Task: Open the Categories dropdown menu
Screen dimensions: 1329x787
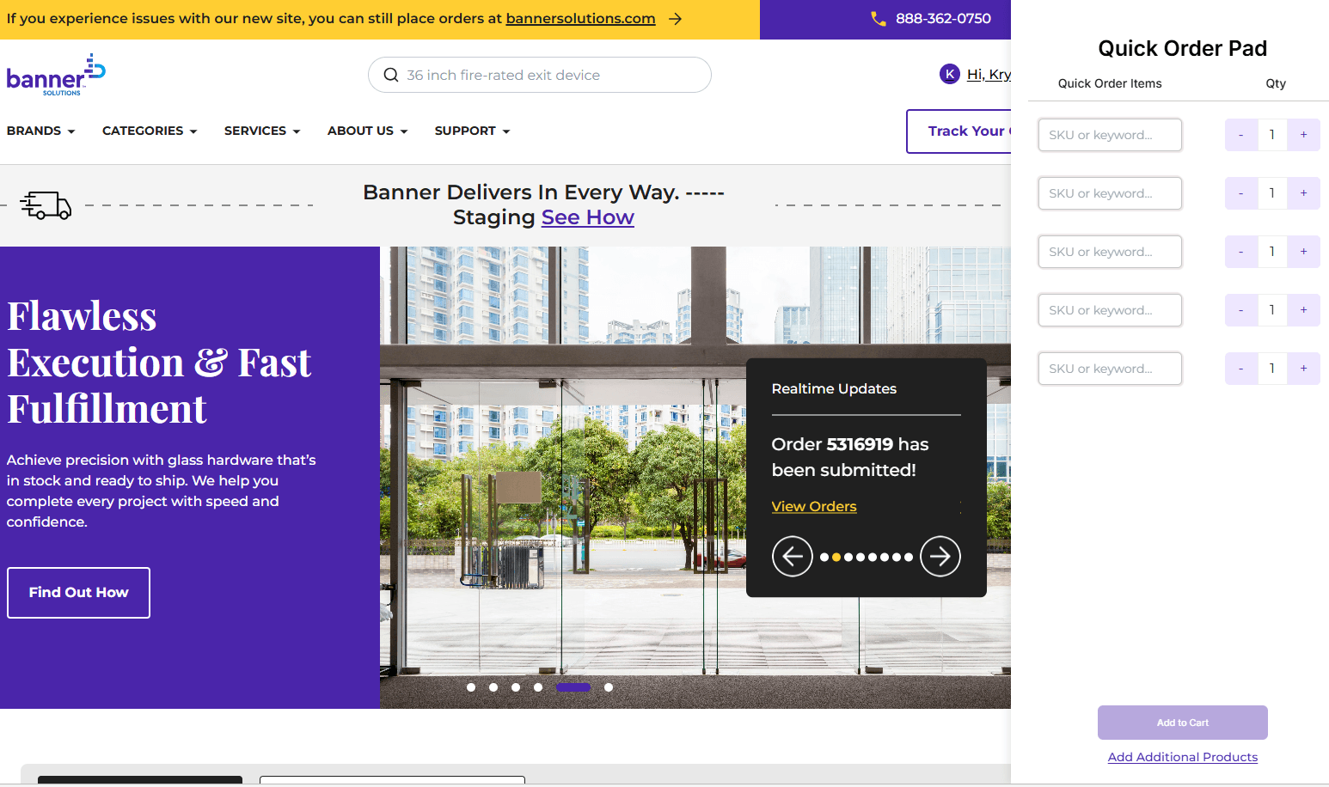Action: (150, 131)
